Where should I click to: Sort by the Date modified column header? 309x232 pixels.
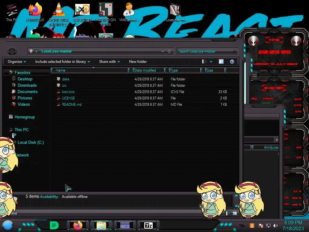(x=149, y=70)
